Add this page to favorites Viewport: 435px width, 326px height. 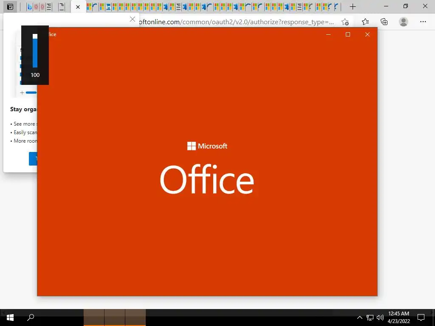[345, 22]
